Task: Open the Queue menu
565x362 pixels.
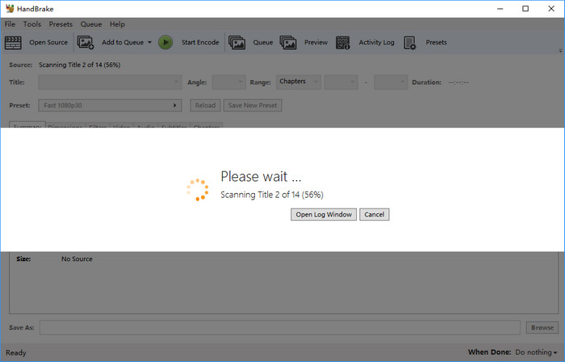Action: pos(90,24)
